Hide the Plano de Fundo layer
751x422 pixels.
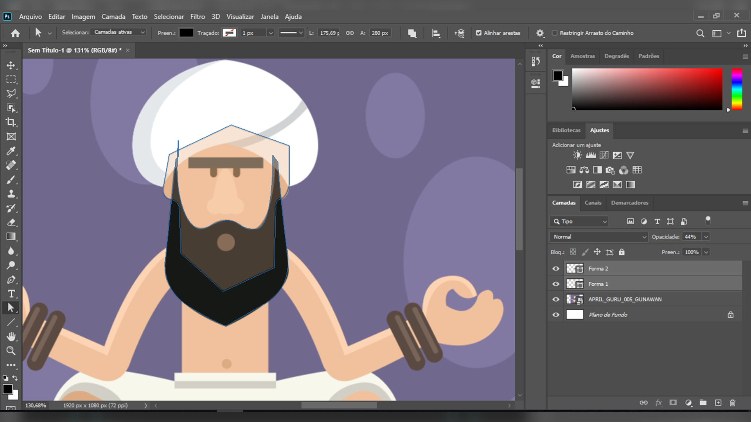tap(556, 315)
